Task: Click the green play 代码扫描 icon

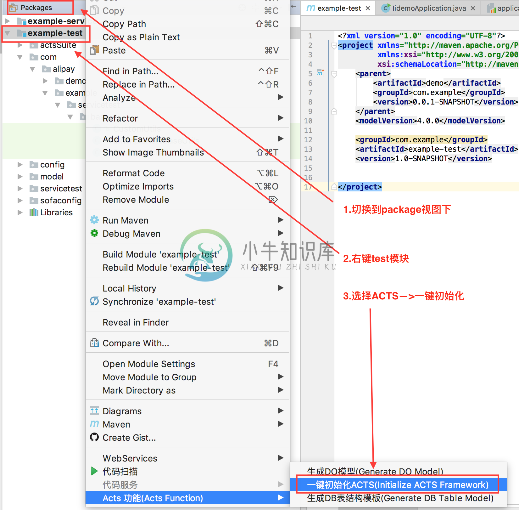Action: click(94, 471)
